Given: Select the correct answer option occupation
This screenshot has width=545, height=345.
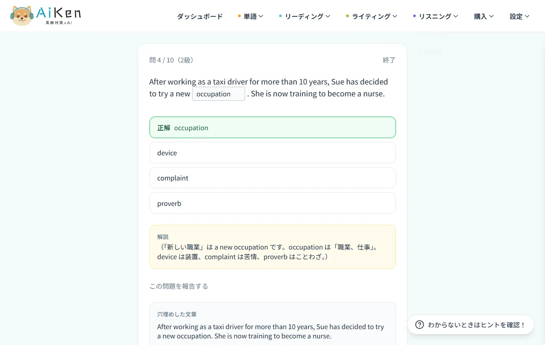Looking at the screenshot, I should [x=272, y=128].
